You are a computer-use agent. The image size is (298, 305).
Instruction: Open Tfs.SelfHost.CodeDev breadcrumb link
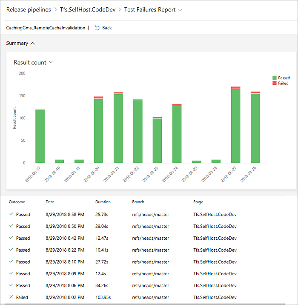click(x=87, y=9)
